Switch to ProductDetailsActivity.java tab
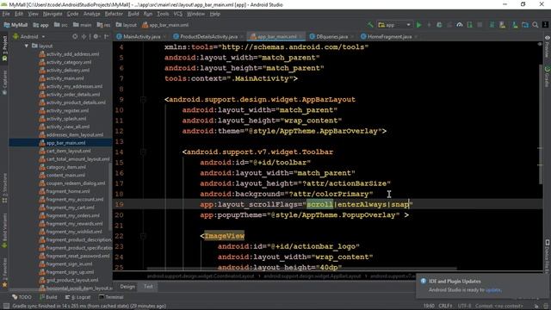This screenshot has height=310, width=551. (x=208, y=36)
